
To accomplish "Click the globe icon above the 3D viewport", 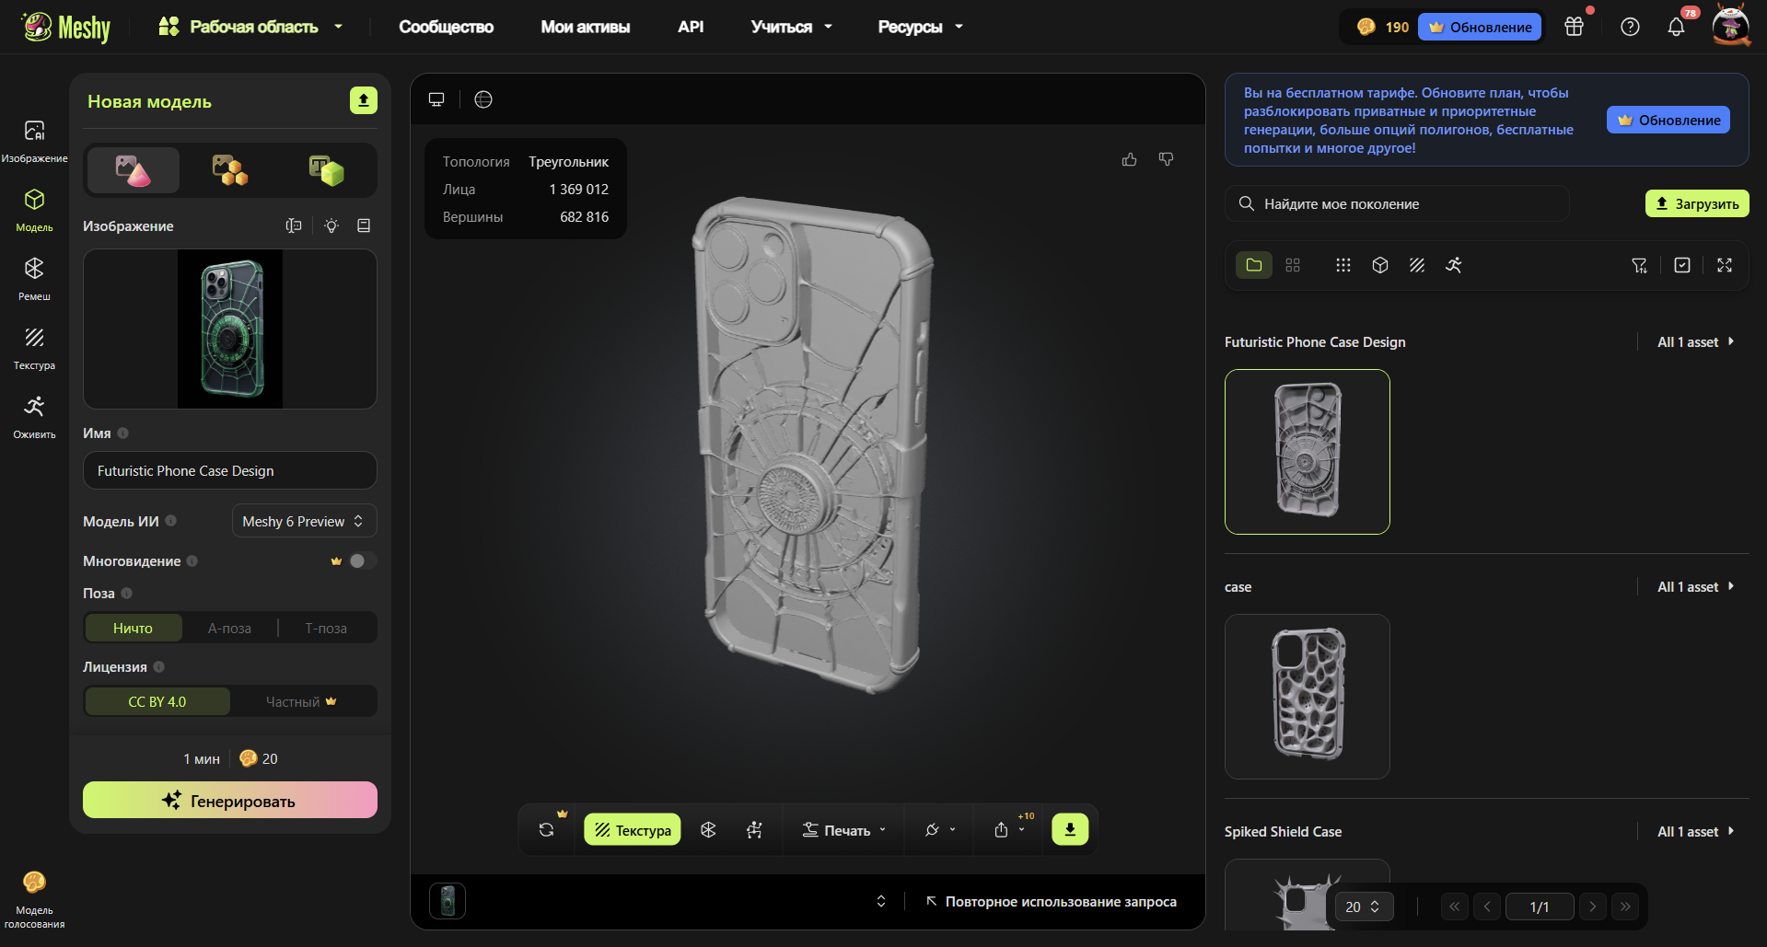I will pyautogui.click(x=483, y=99).
